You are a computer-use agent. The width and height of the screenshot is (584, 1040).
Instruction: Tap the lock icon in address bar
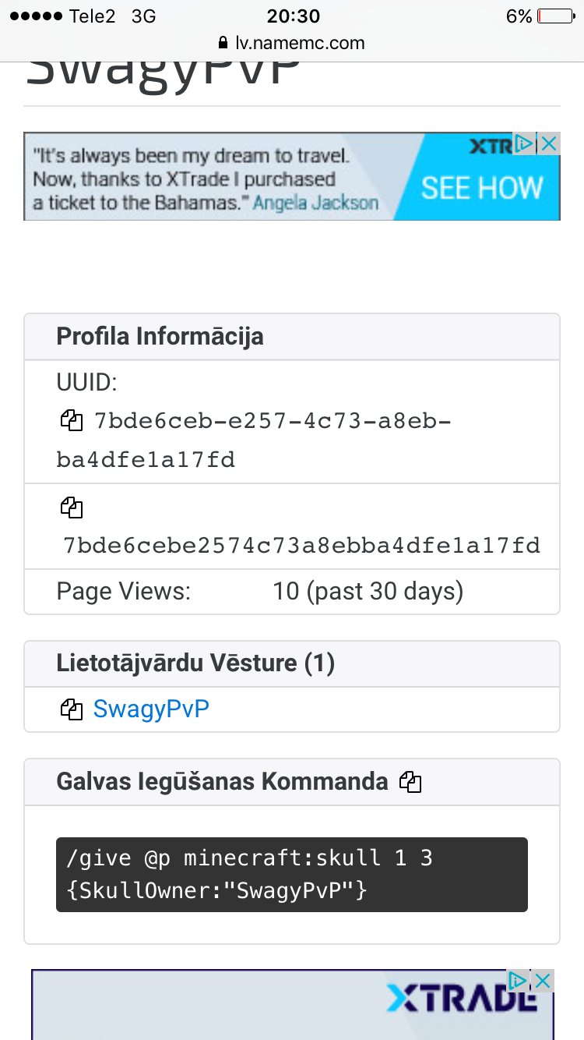[x=223, y=43]
